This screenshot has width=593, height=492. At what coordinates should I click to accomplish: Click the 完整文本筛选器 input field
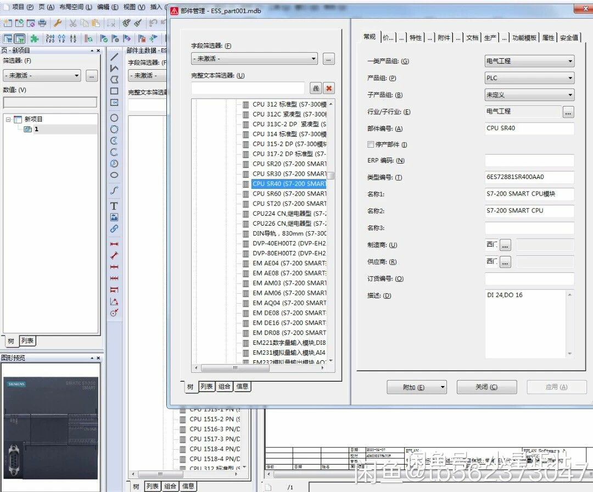tap(248, 88)
